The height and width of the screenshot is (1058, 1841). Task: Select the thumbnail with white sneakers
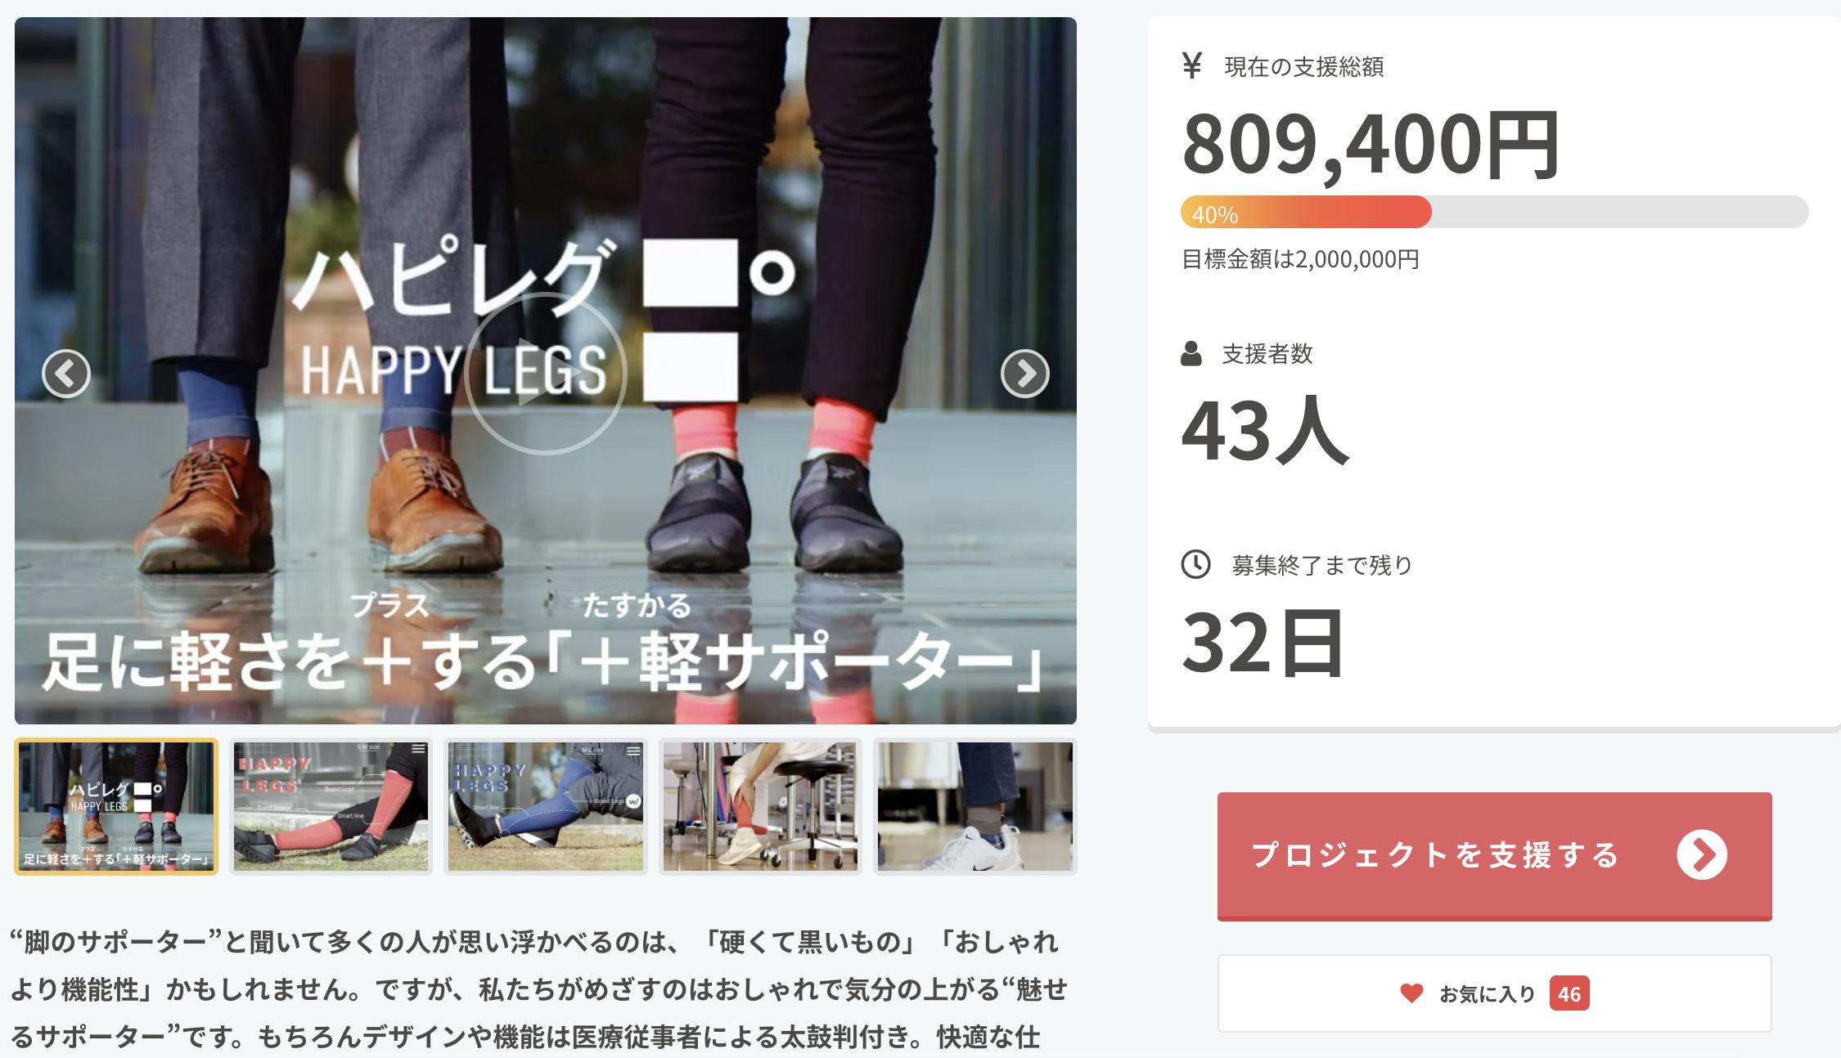pyautogui.click(x=975, y=806)
